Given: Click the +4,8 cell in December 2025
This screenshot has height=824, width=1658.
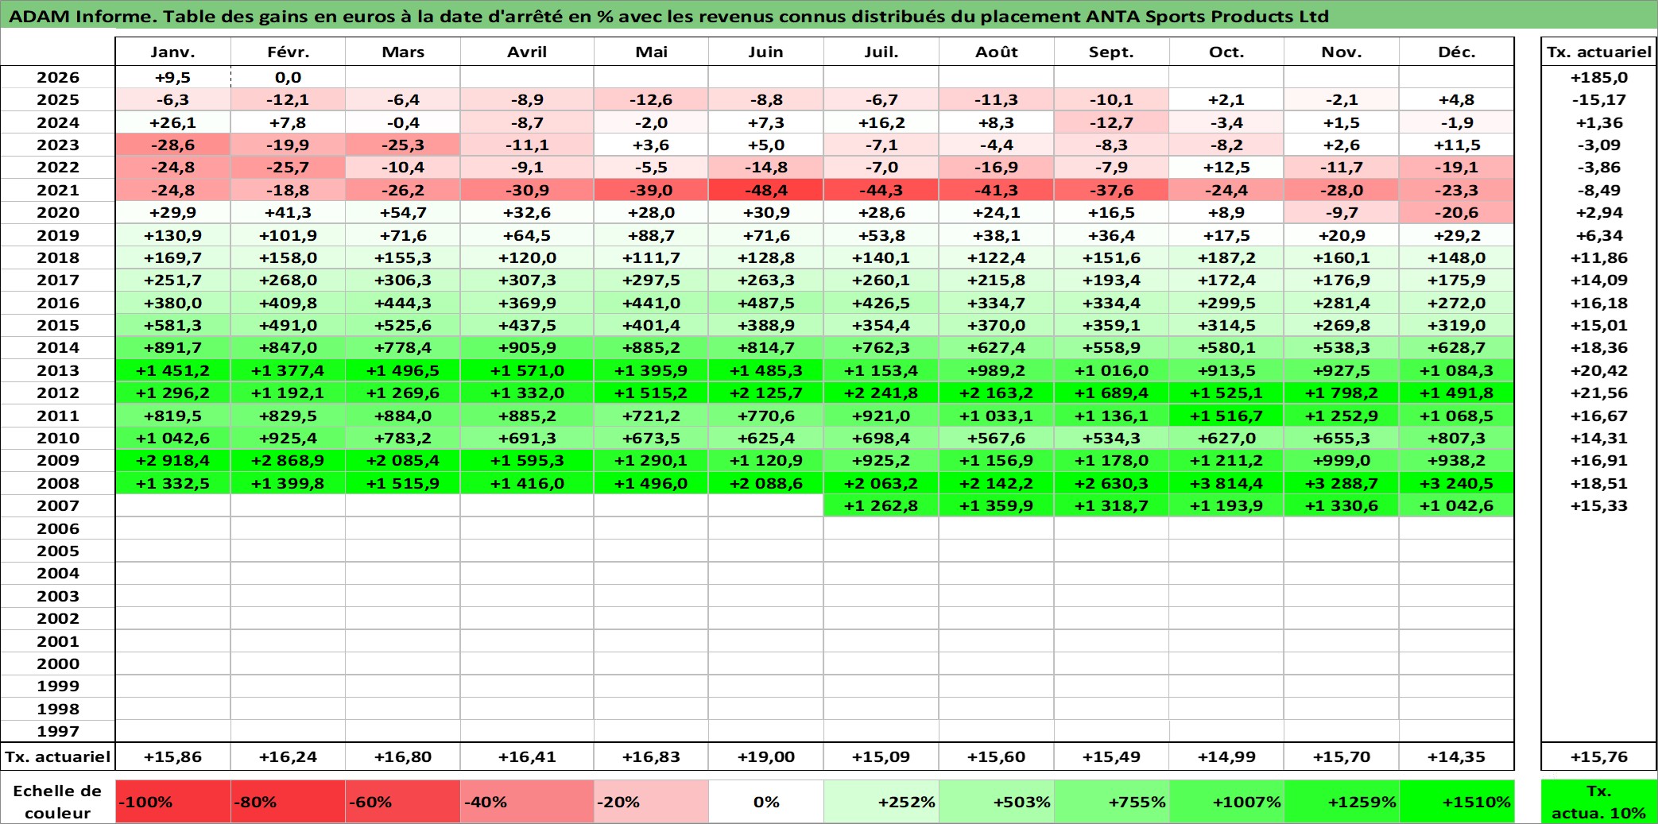Looking at the screenshot, I should (x=1457, y=99).
